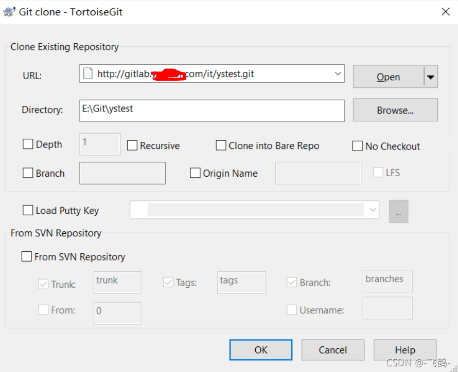Viewport: 458px width, 372px height.
Task: Toggle the Tags checkbox
Action: click(x=168, y=282)
